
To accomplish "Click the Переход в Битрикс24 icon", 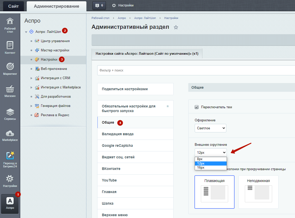I will [10, 156].
